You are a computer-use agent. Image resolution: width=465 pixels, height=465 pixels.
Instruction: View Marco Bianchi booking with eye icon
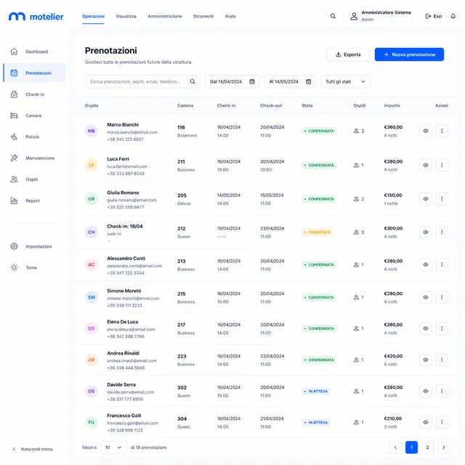[x=425, y=131]
